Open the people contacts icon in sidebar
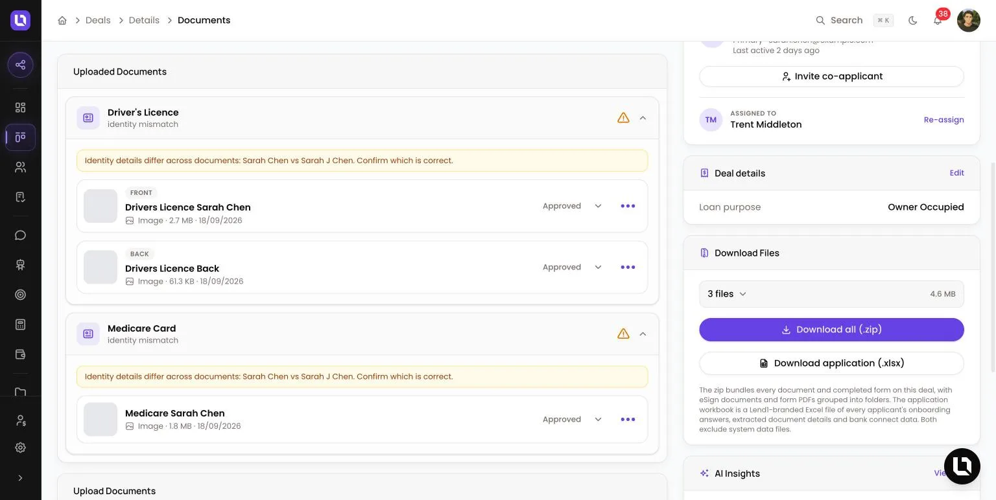Viewport: 996px width, 500px height. [x=20, y=167]
